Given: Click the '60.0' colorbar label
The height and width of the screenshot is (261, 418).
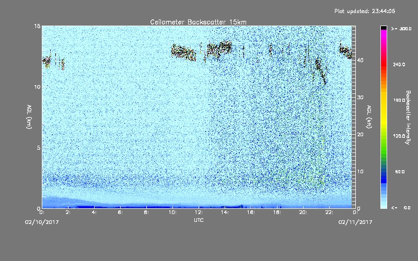Looking at the screenshot, I should (400, 172).
